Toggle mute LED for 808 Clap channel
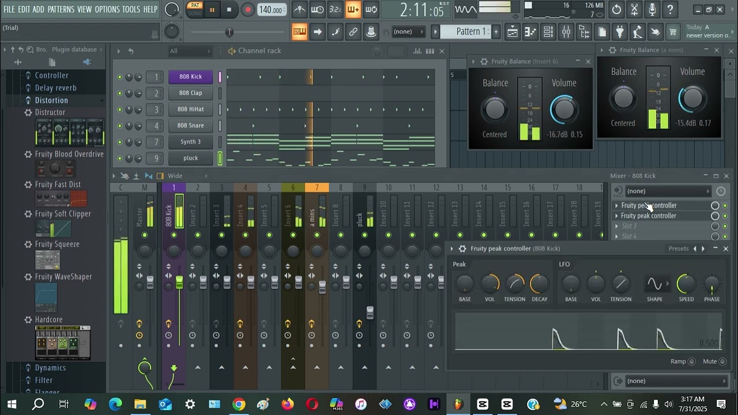Screen dimensions: 738x415 (120, 93)
